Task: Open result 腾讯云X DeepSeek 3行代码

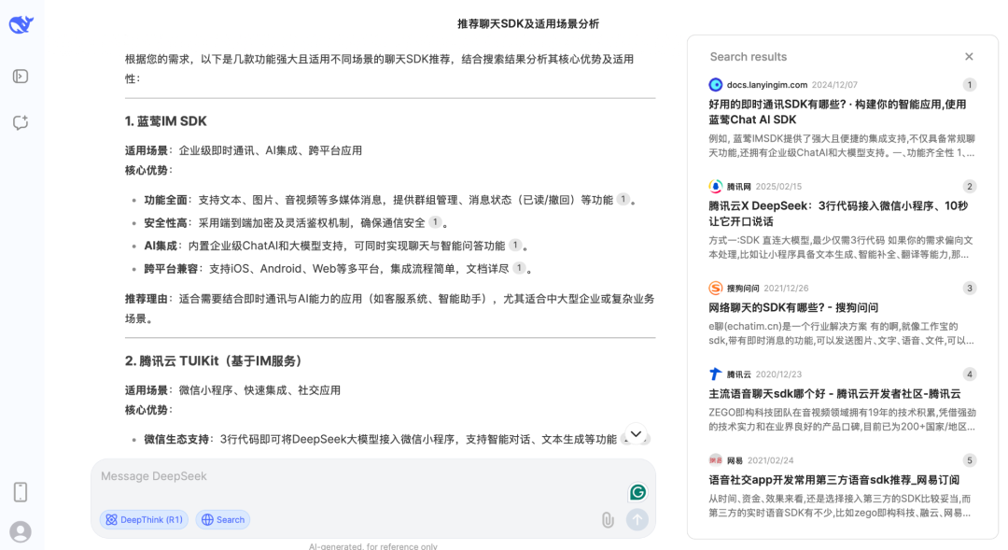Action: [x=838, y=214]
